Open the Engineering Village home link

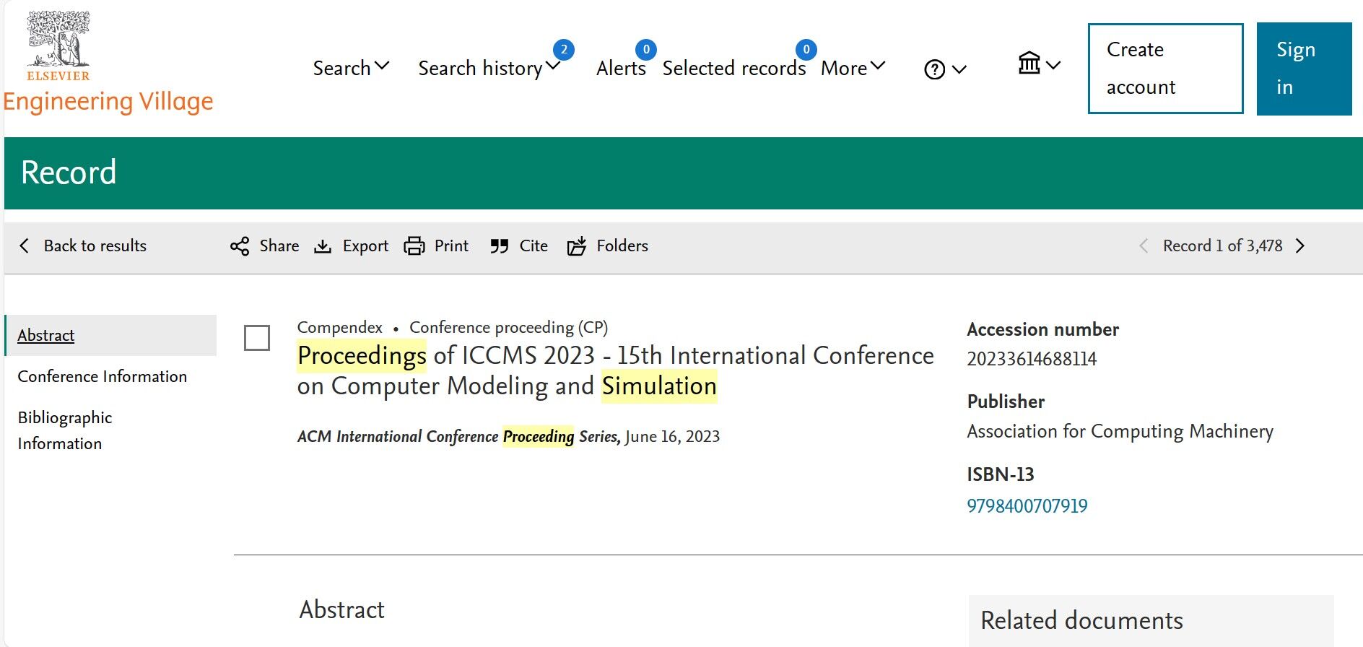tap(108, 102)
